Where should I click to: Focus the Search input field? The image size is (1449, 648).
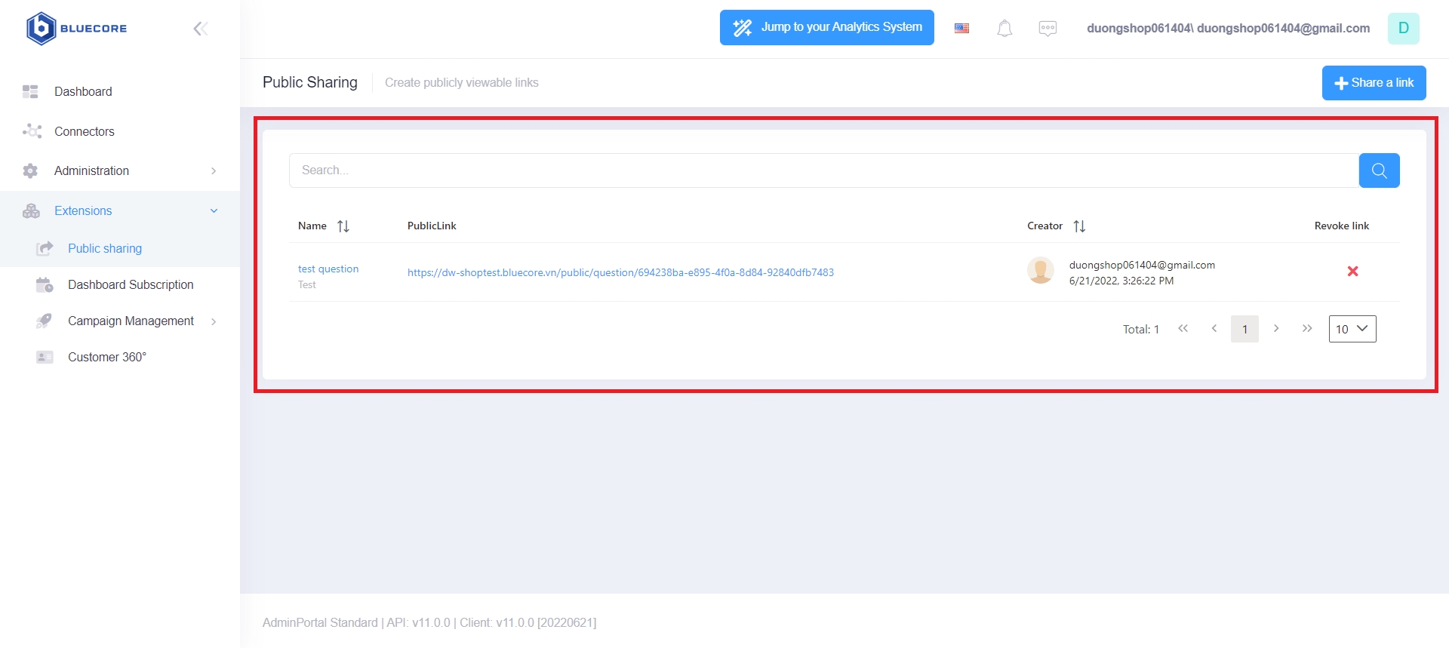point(823,170)
